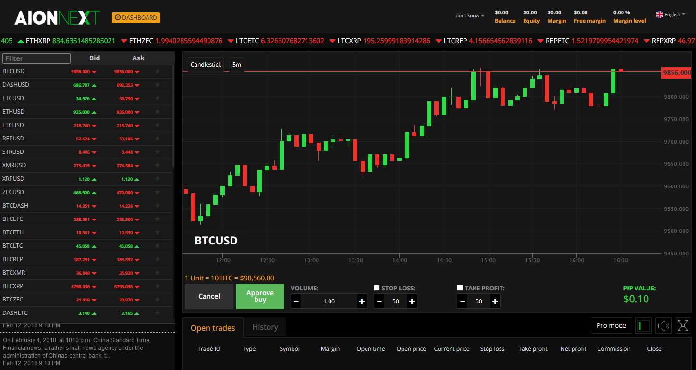The width and height of the screenshot is (696, 370).
Task: Increase take profit value
Action: tap(495, 301)
